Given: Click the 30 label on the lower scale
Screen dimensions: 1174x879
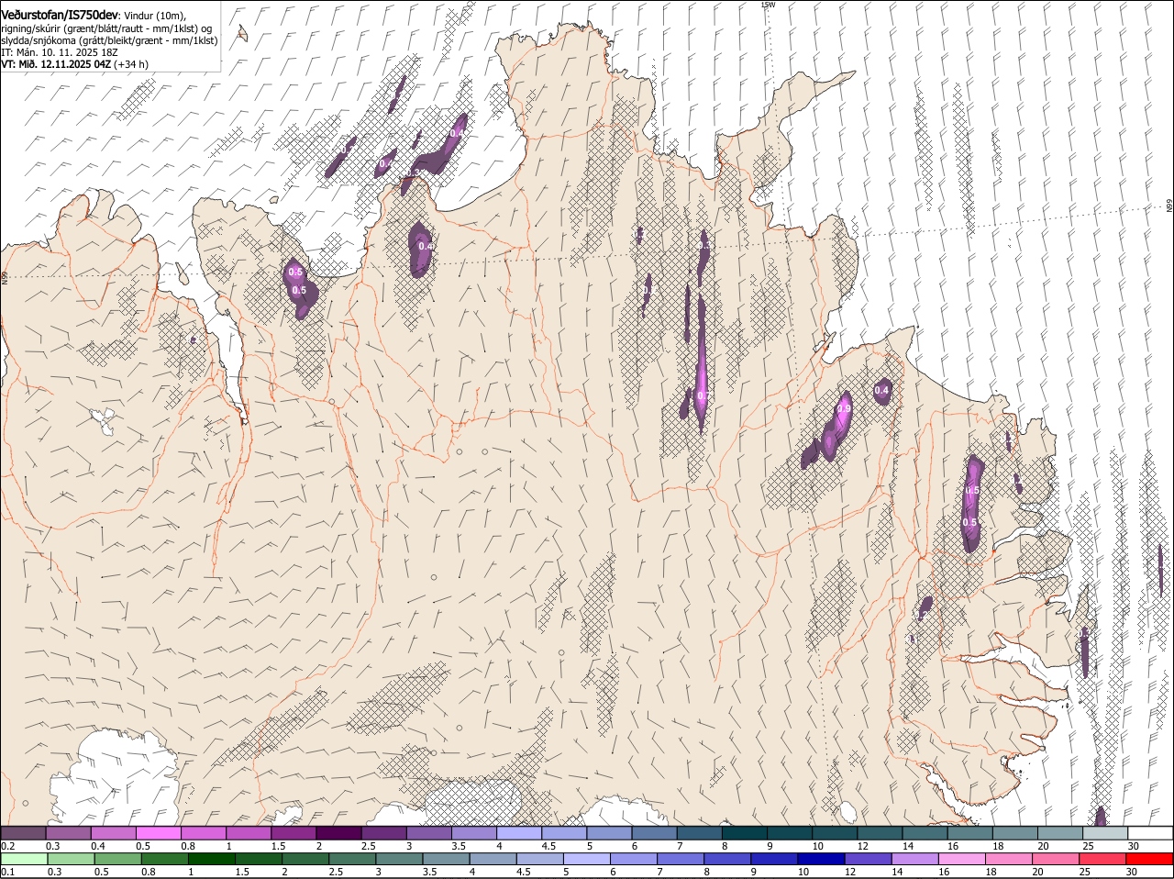Looking at the screenshot, I should [1131, 873].
